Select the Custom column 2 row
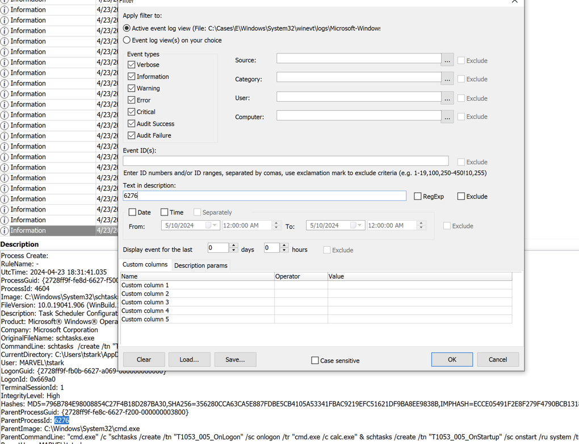The height and width of the screenshot is (444, 579). 316,293
